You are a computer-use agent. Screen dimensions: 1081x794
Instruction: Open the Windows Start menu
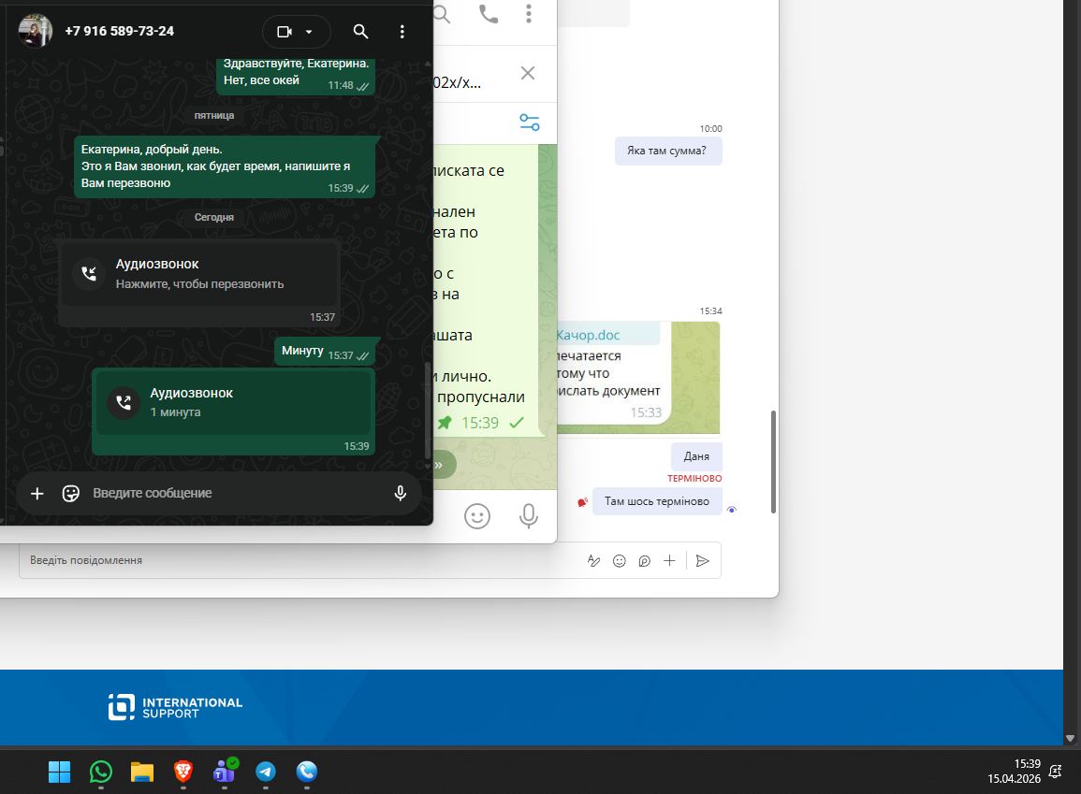click(x=59, y=772)
